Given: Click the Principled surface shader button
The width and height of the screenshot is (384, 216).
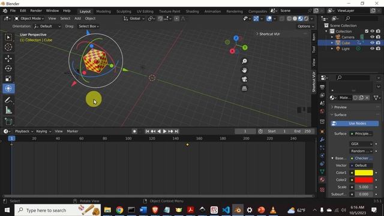Looking at the screenshot, I should [361, 133].
